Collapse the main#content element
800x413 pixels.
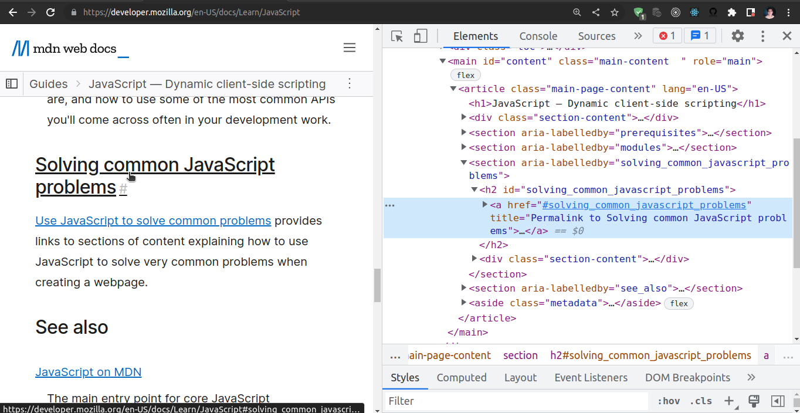click(x=443, y=60)
